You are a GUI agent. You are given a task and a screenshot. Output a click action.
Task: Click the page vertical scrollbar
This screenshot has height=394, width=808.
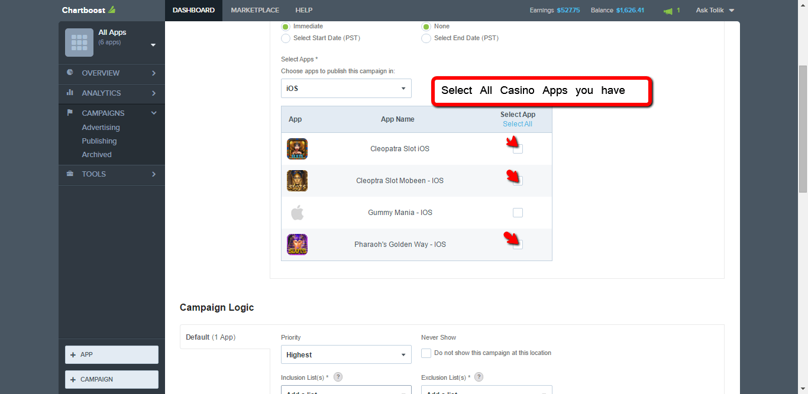click(803, 129)
